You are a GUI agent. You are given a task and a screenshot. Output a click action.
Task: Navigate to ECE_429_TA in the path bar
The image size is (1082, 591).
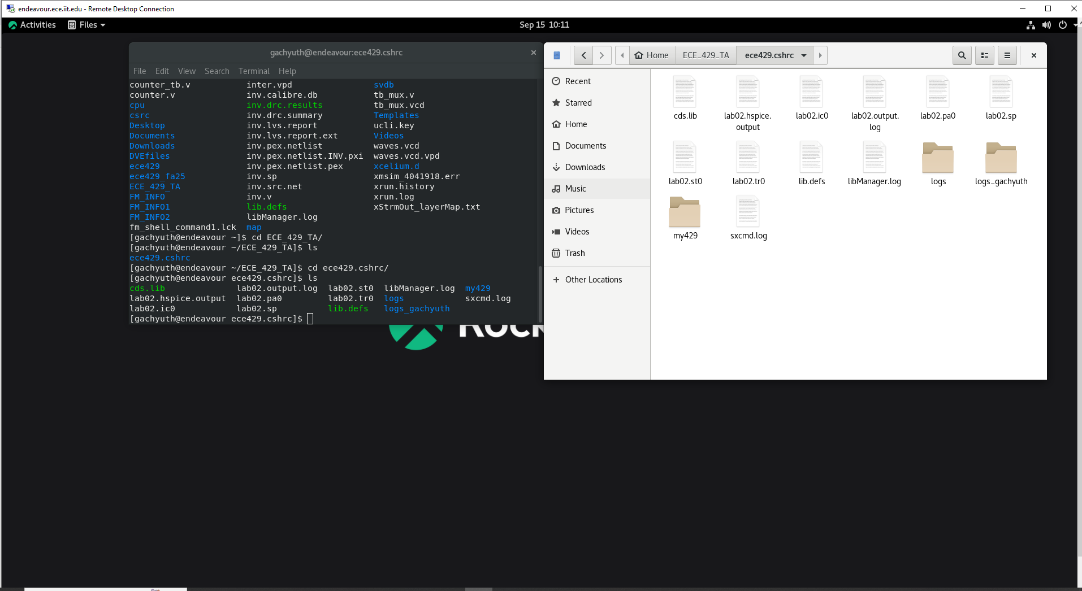click(706, 55)
